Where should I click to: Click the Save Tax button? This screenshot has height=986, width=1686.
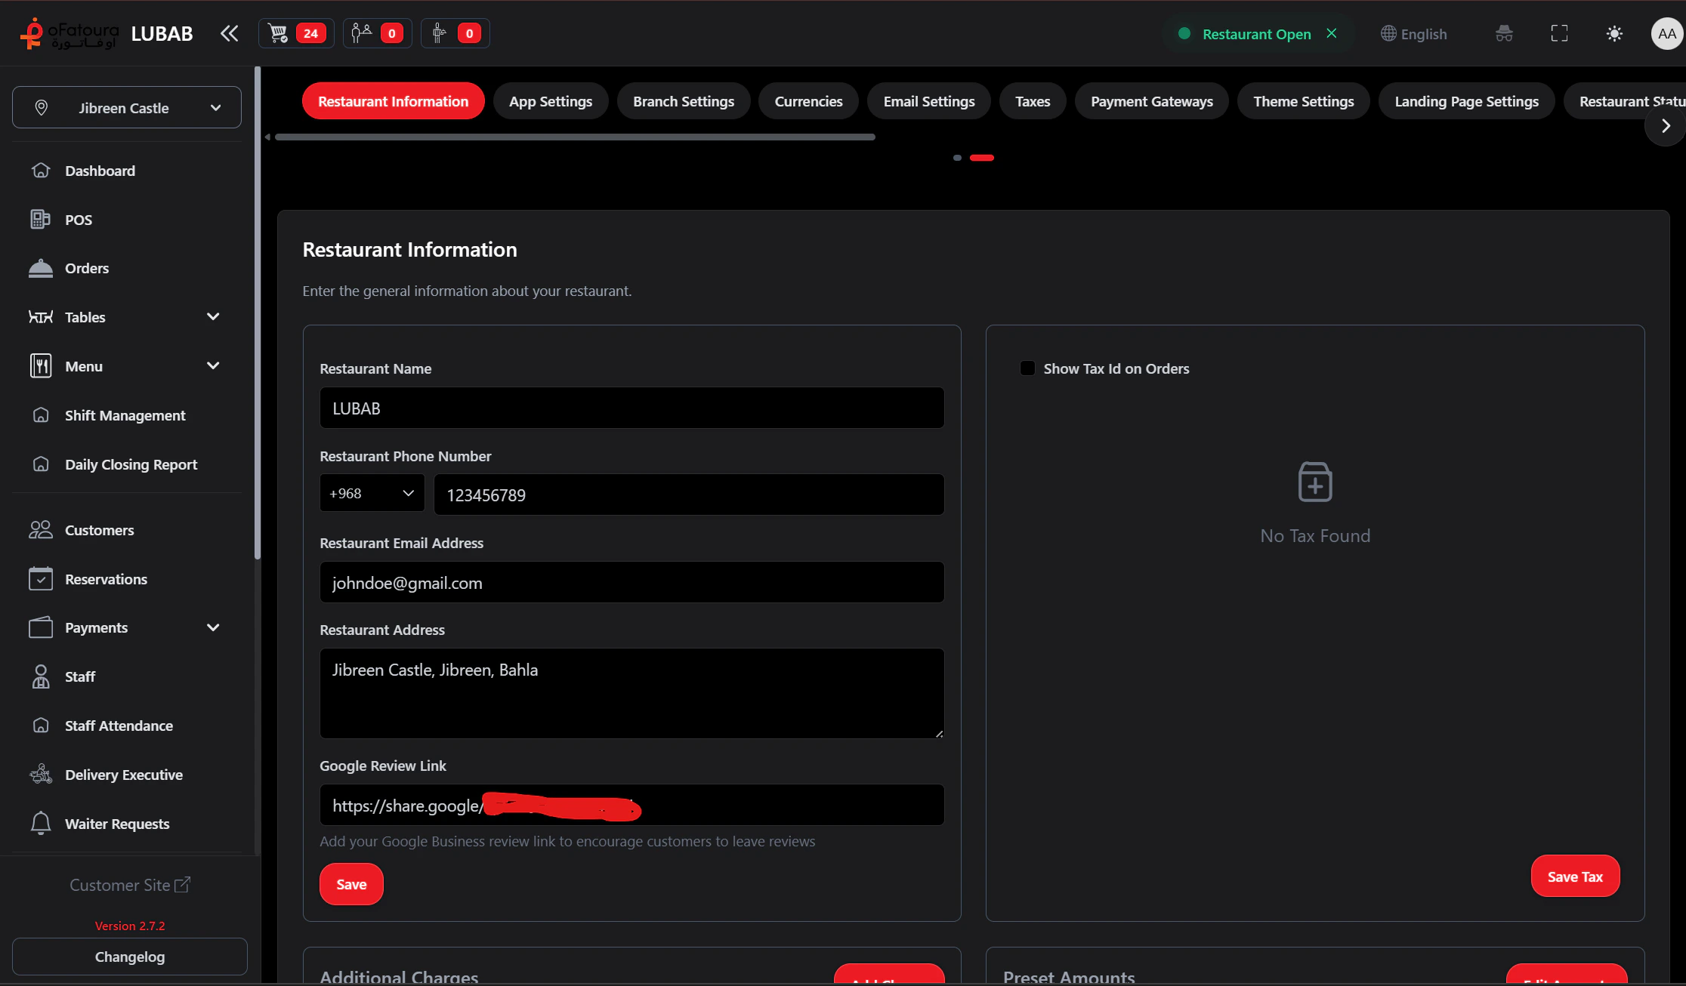[x=1574, y=877]
